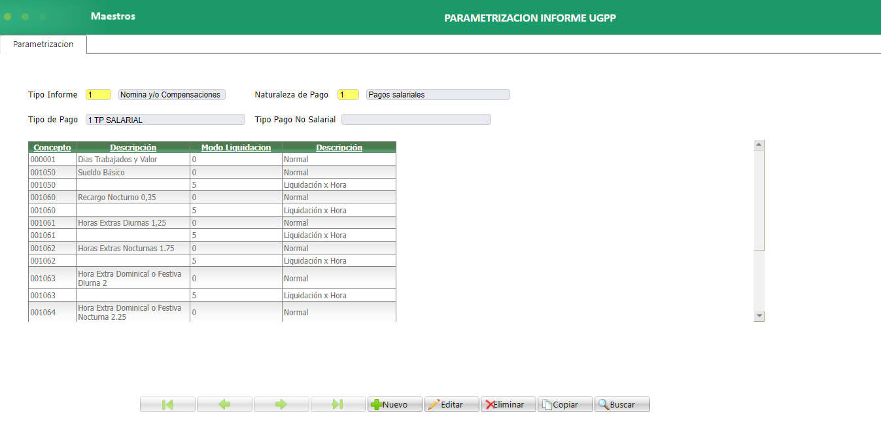
Task: Click the Tipo Informe code field
Action: click(98, 95)
